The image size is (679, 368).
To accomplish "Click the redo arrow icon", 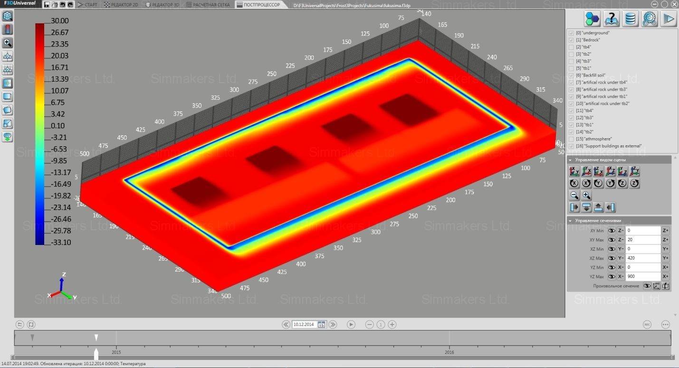I will tap(70, 5).
